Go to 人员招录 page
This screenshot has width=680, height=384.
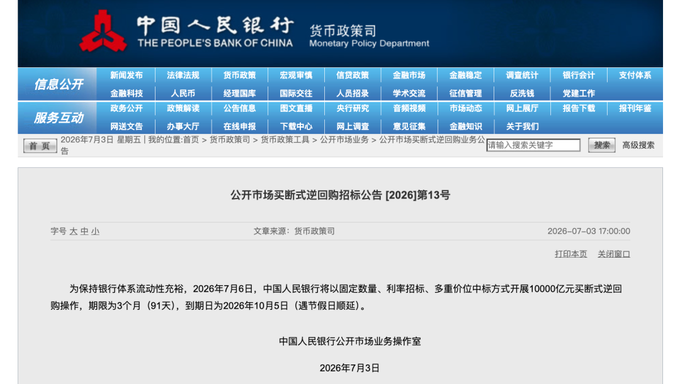353,93
